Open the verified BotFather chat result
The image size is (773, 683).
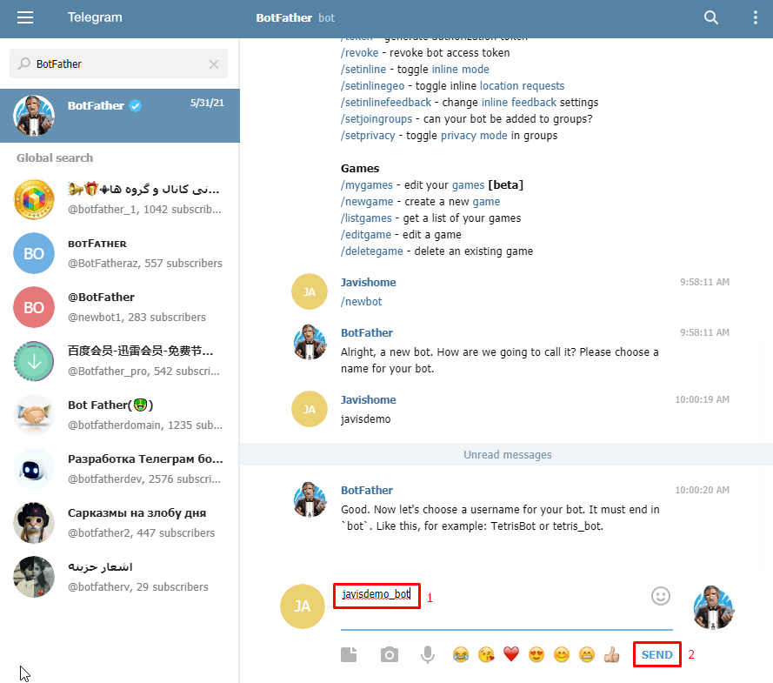click(x=120, y=116)
